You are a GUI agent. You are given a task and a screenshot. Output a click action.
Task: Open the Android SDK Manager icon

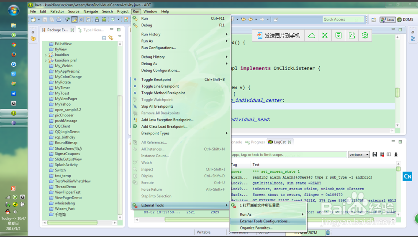tap(97, 19)
